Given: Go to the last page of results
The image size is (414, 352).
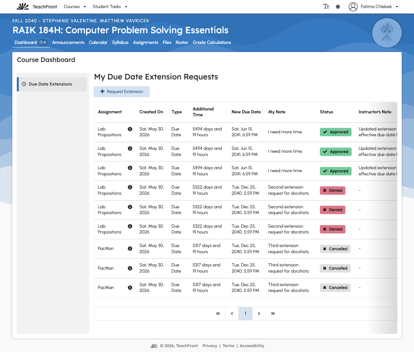Looking at the screenshot, I should tap(273, 314).
